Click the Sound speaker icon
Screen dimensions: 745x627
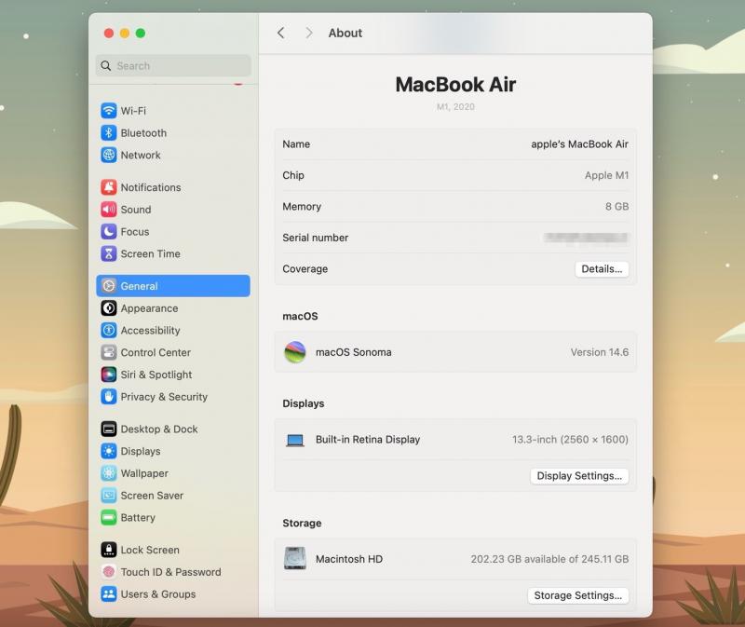(x=108, y=210)
